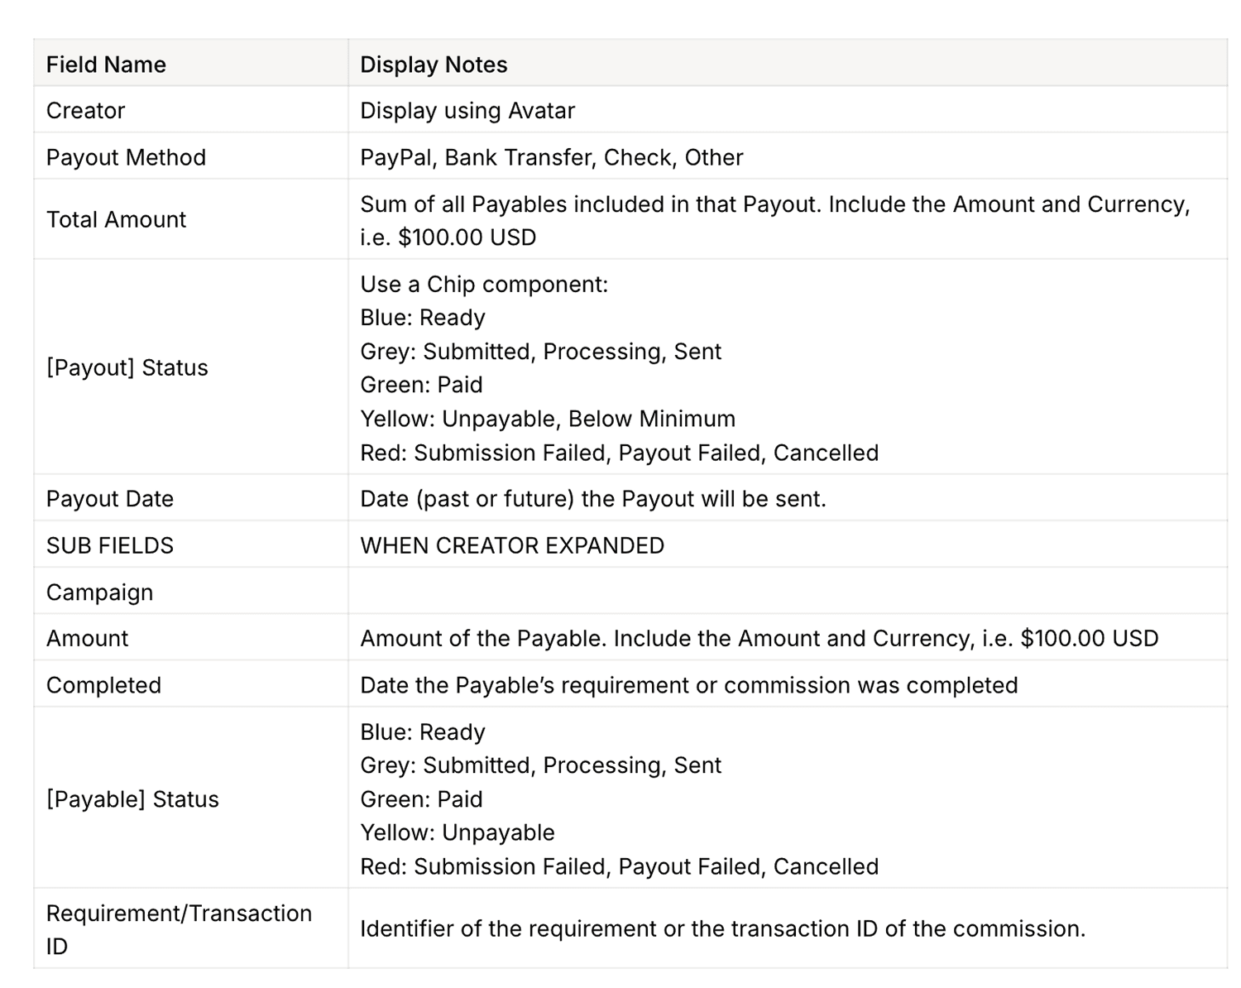Click the Sum of all Payables description
The height and width of the screenshot is (988, 1241).
tap(775, 221)
